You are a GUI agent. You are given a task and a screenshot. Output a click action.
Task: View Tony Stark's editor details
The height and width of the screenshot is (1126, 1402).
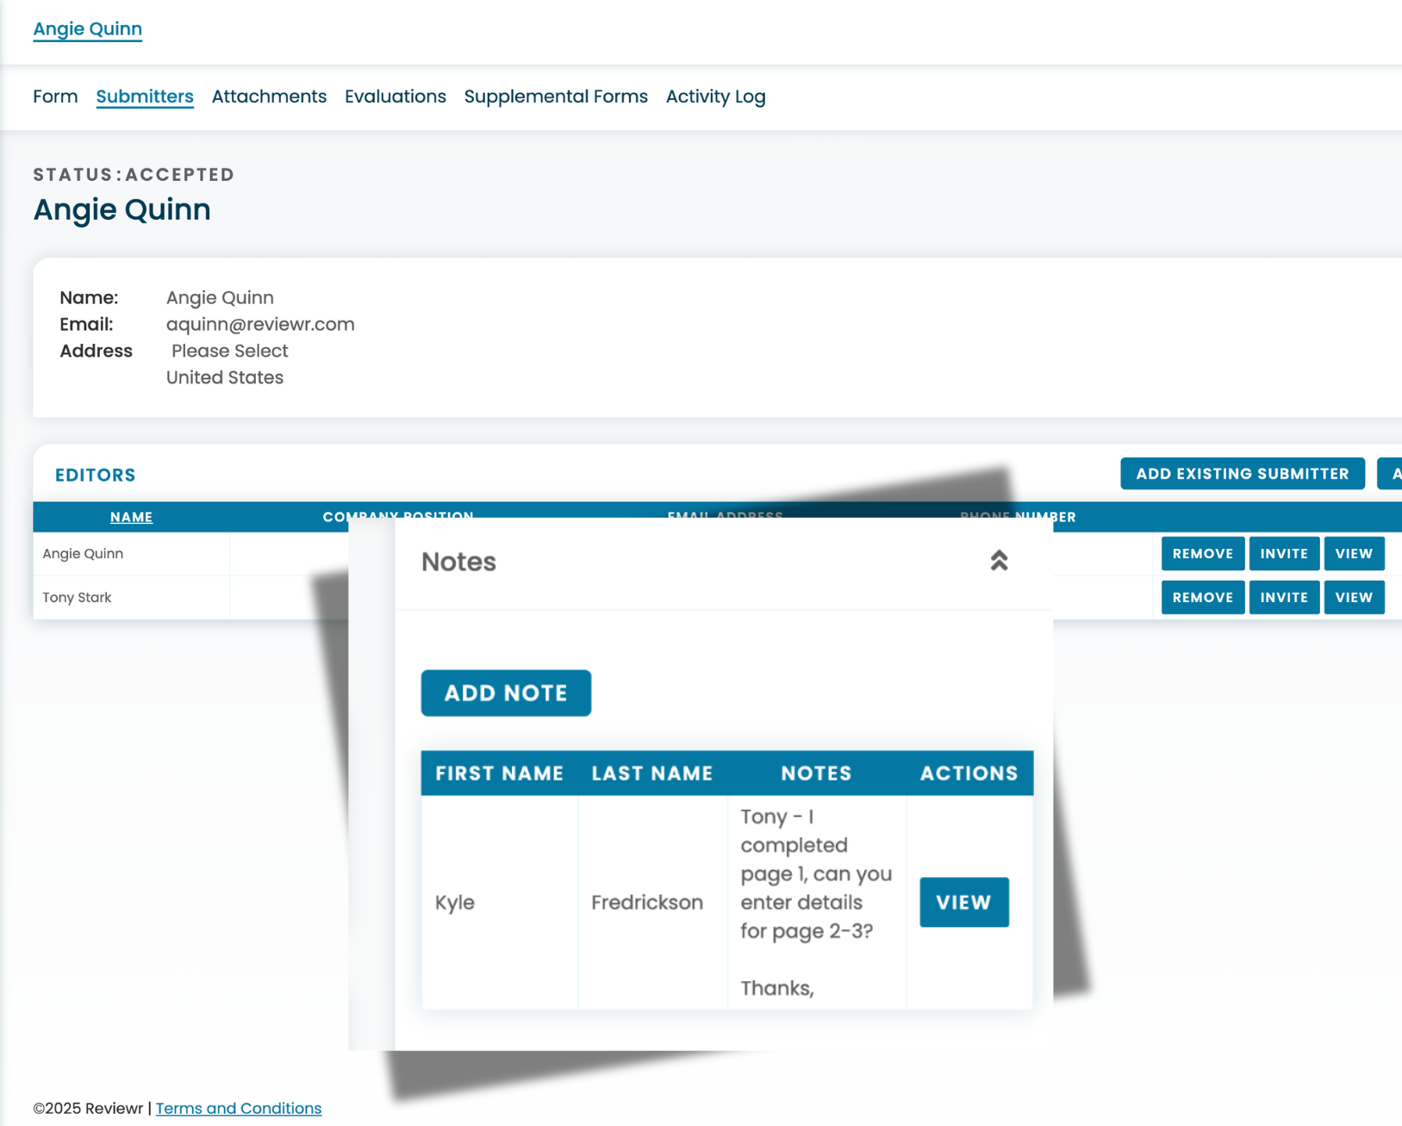[x=1354, y=597]
